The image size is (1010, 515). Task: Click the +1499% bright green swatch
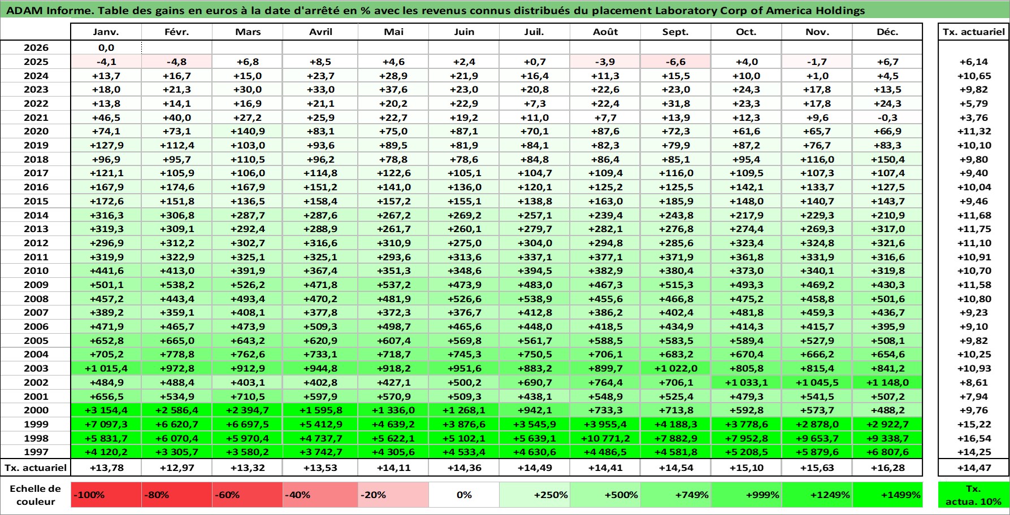tap(887, 495)
